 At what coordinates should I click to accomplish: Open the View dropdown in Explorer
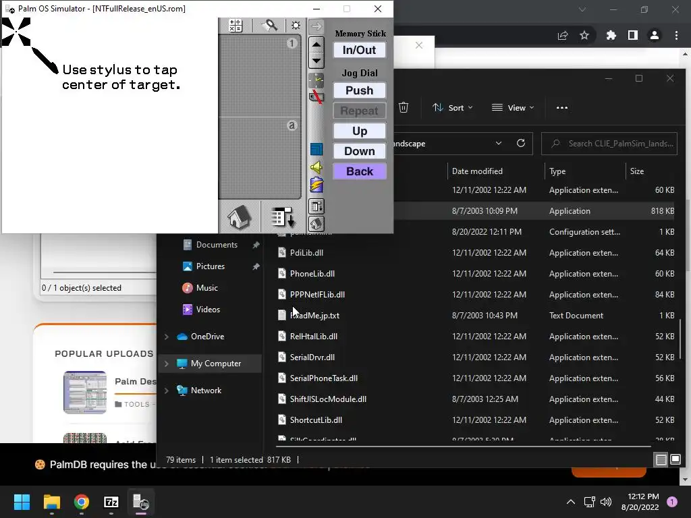(513, 107)
